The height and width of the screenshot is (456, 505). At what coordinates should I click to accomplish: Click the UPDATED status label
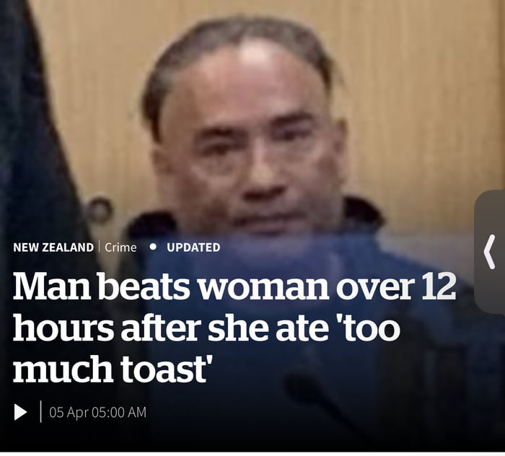coord(193,247)
